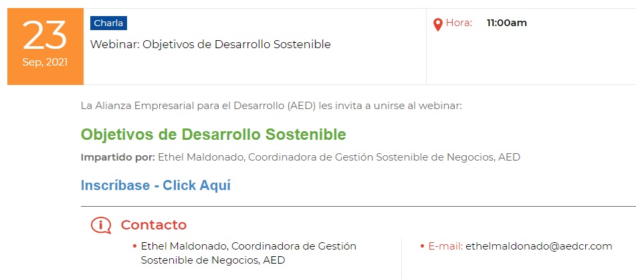636x279 pixels.
Task: Click the orange date block number 23
Action: tap(45, 35)
